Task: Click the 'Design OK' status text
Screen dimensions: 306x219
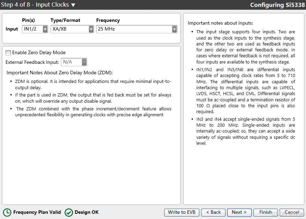Action: 87,212
